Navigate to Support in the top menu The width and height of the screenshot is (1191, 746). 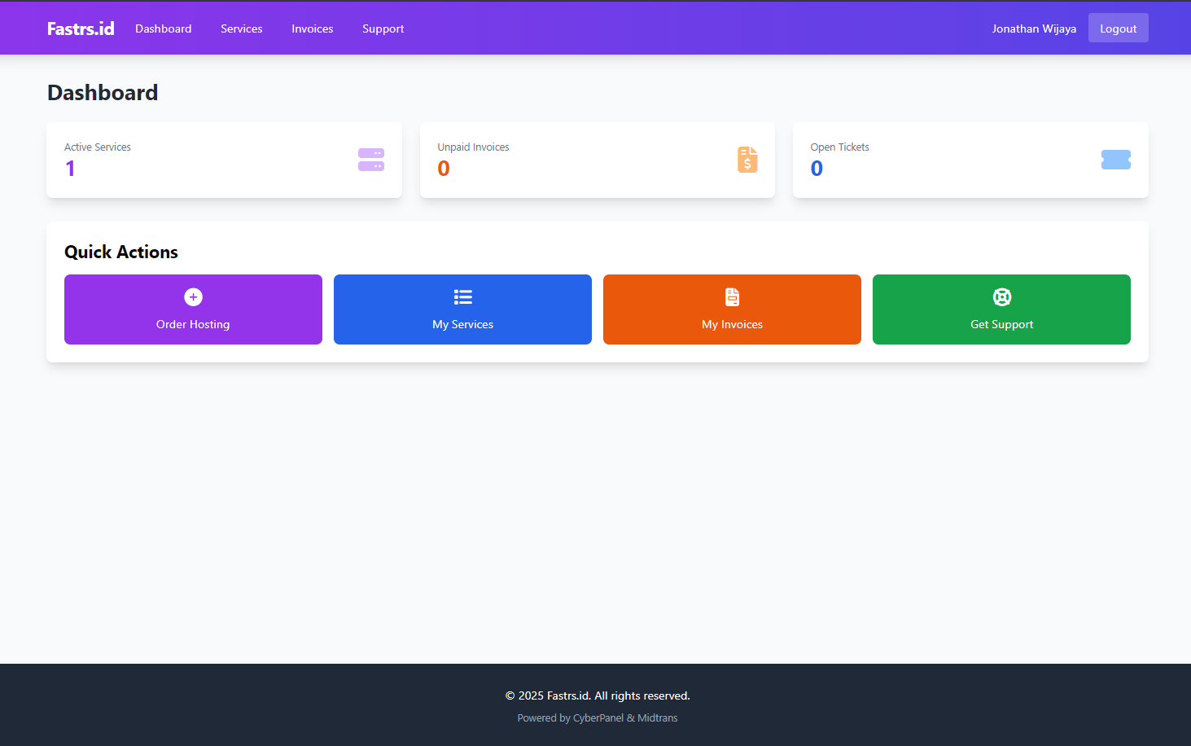tap(383, 29)
